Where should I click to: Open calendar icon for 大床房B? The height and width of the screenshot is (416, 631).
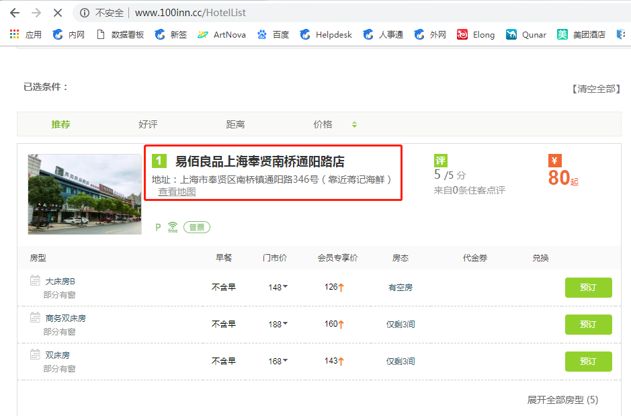[x=35, y=280]
